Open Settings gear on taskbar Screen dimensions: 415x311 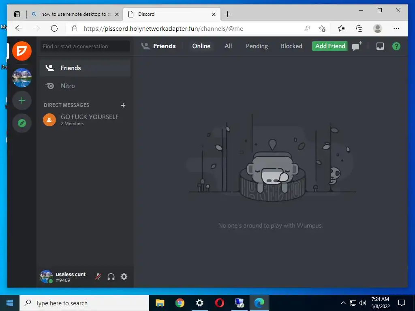tap(199, 303)
